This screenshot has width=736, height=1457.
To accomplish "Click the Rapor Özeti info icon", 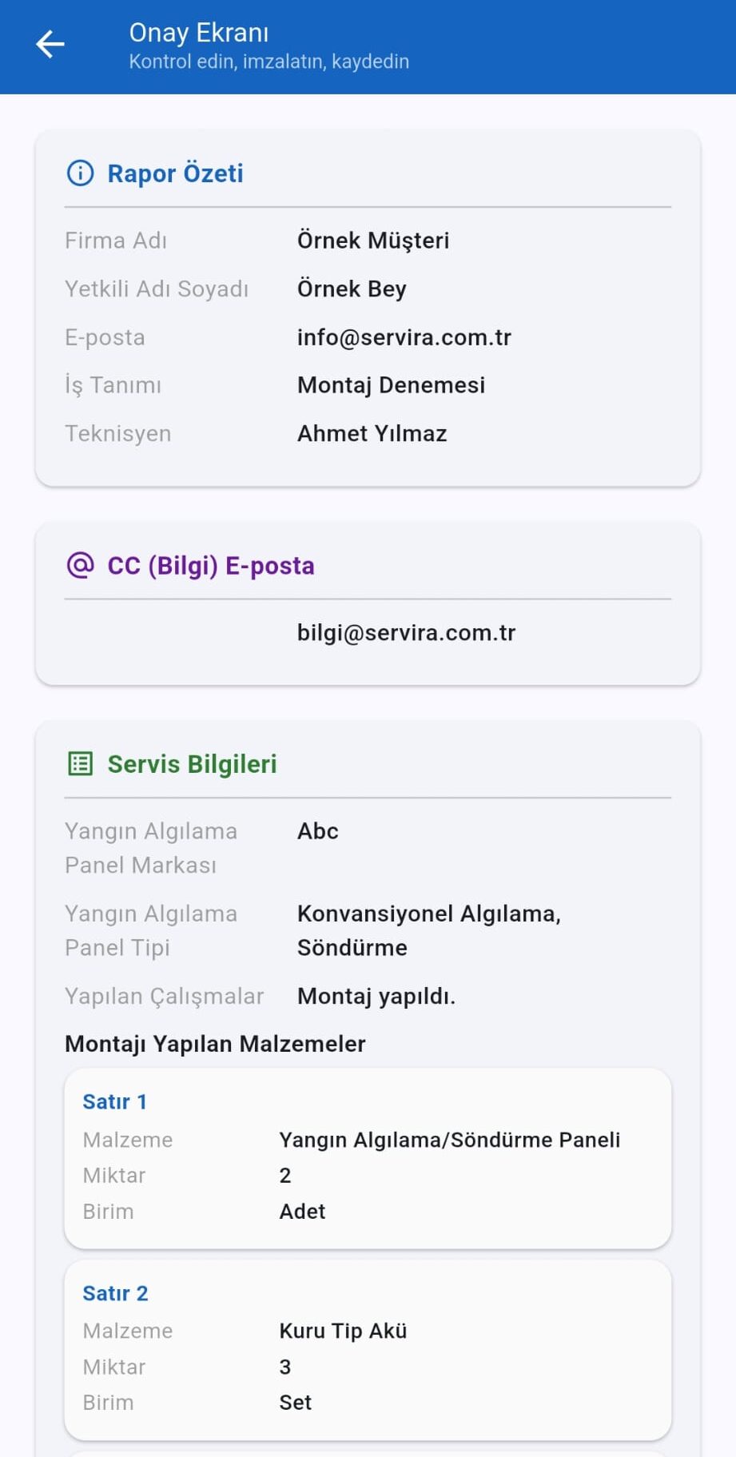I will click(80, 173).
